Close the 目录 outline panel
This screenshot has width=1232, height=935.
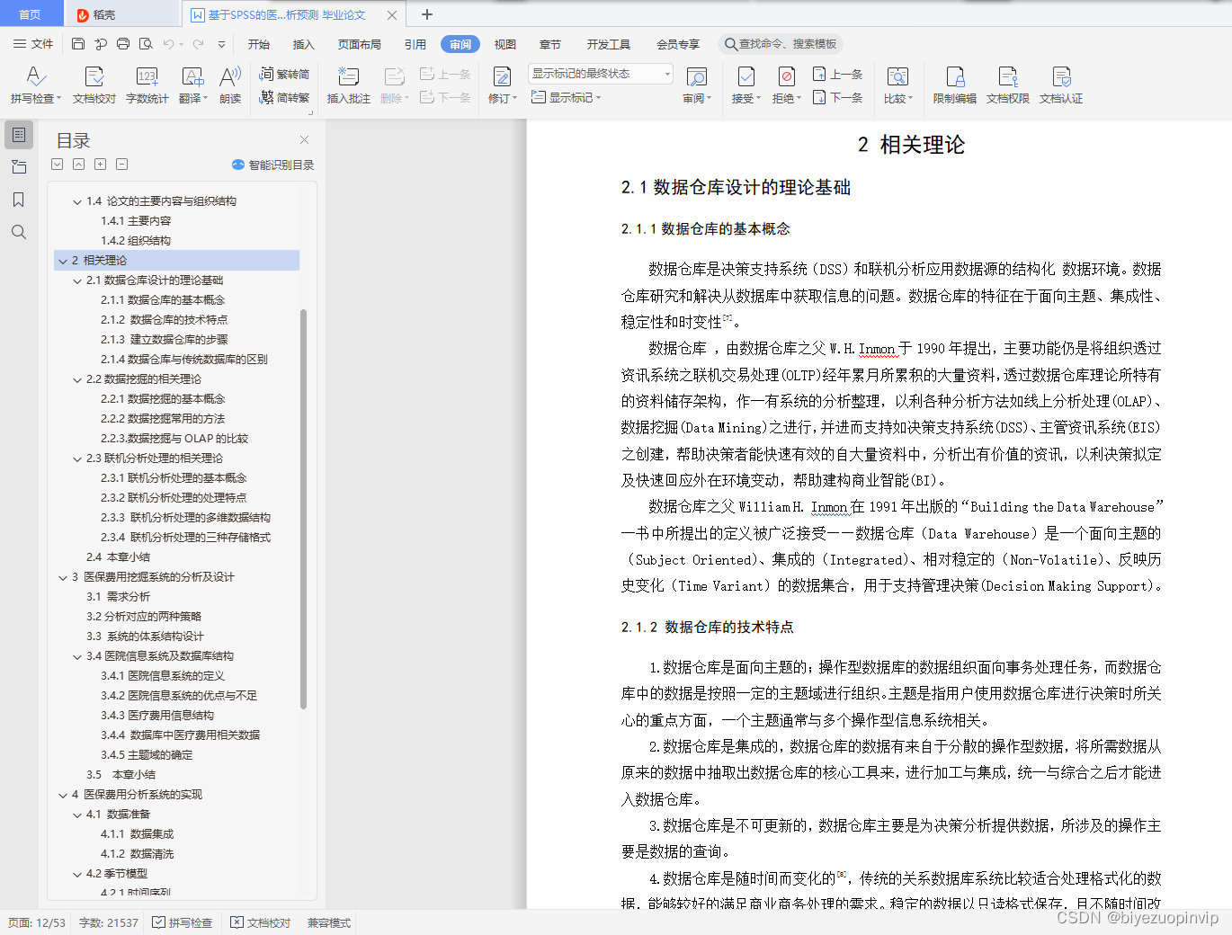(x=304, y=139)
